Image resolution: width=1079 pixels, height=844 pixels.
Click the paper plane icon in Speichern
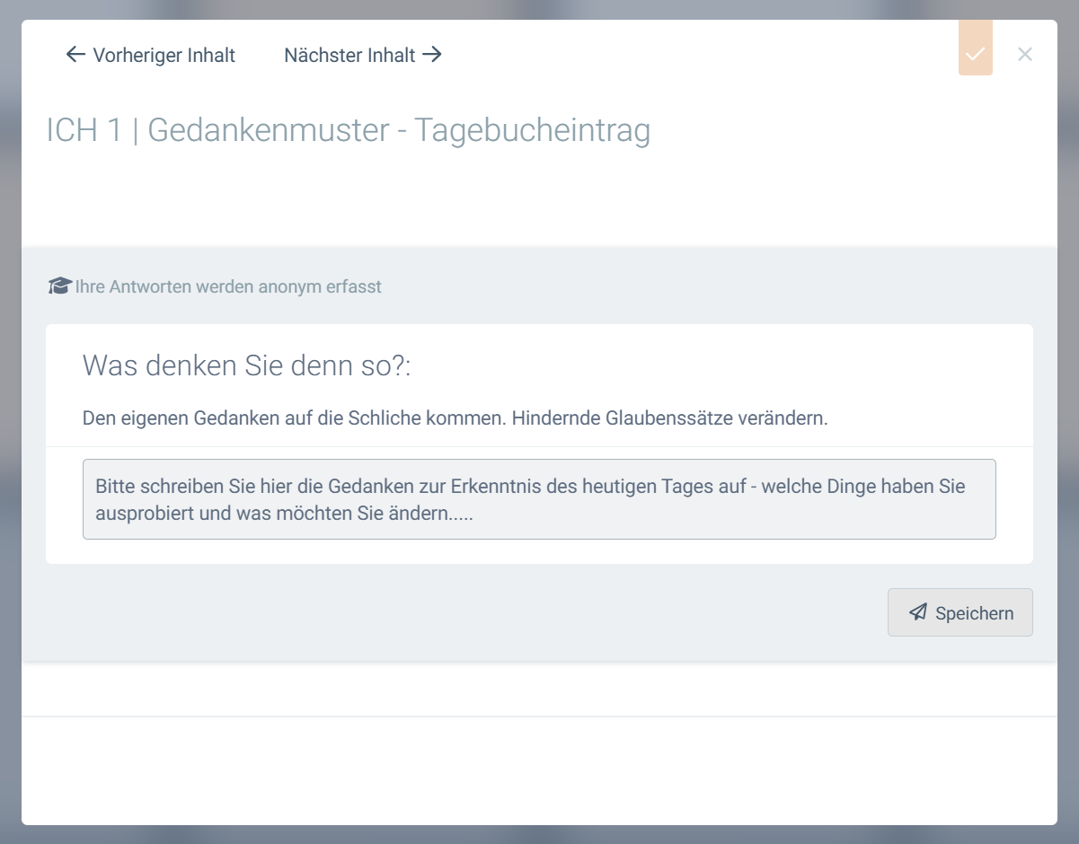917,612
